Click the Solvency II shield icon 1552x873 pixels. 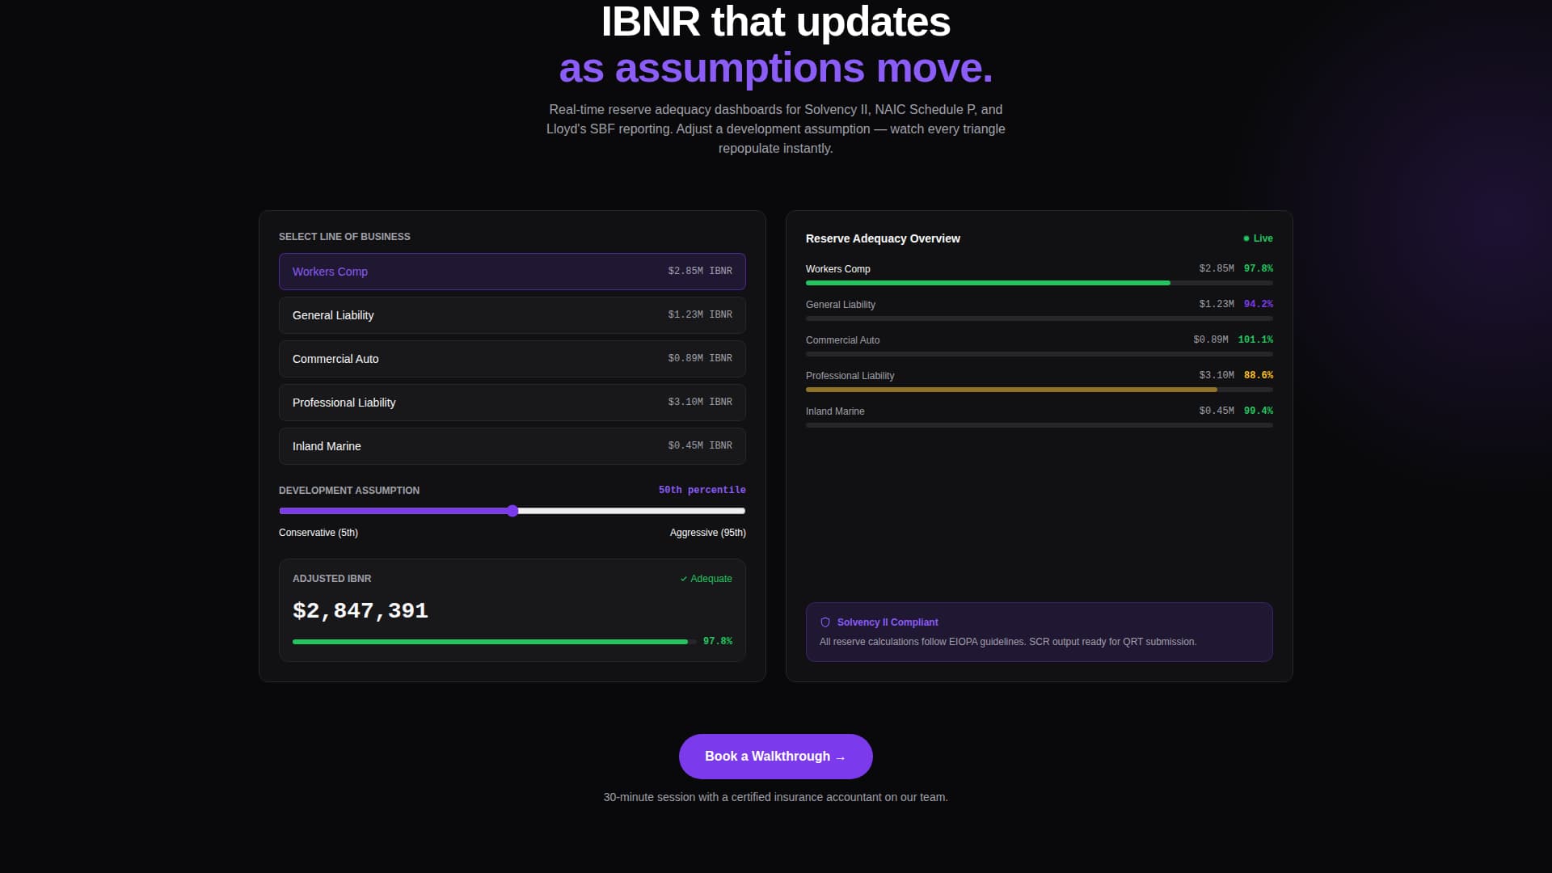coord(825,622)
